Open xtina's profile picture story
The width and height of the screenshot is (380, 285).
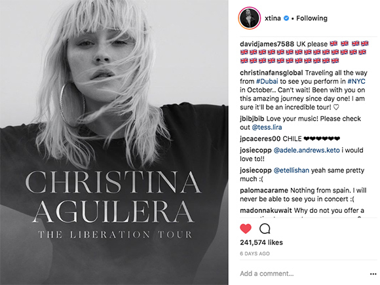tap(250, 18)
